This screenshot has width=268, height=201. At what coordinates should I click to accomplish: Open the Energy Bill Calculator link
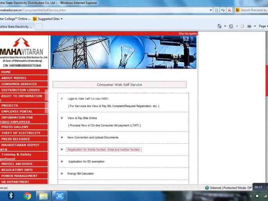[x=81, y=174]
